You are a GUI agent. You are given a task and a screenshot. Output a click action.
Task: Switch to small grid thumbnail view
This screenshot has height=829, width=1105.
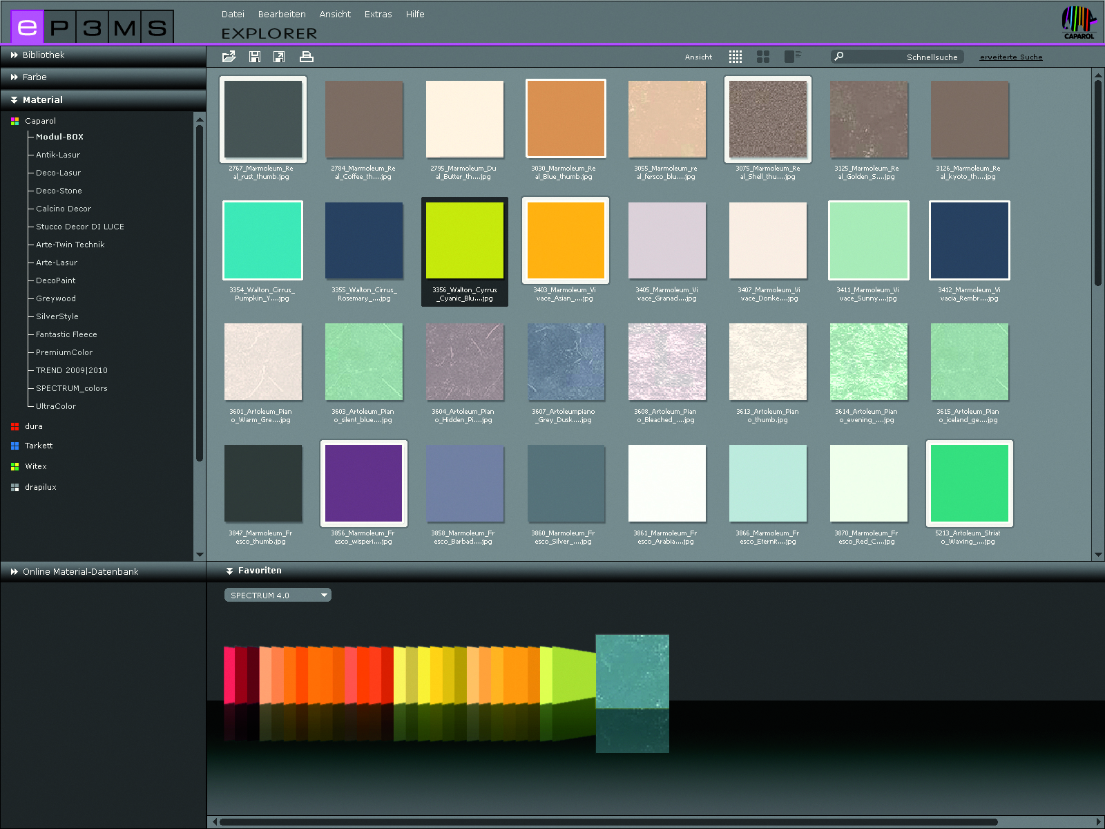tap(736, 57)
